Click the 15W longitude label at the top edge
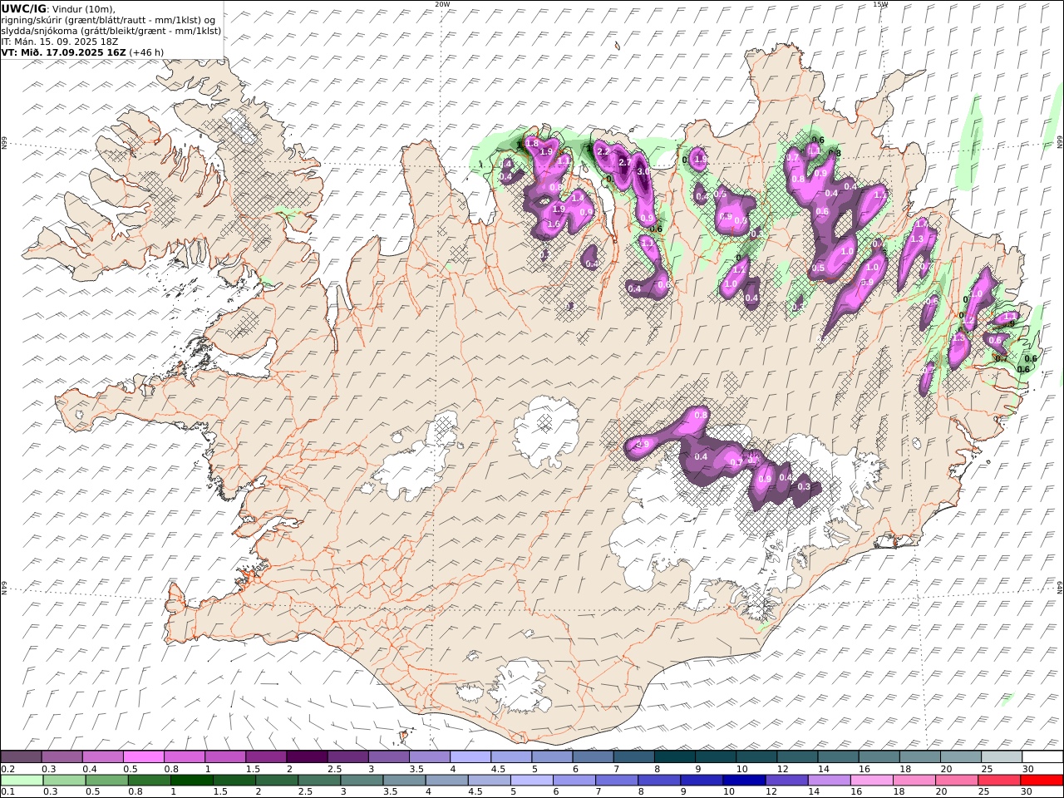 879,4
